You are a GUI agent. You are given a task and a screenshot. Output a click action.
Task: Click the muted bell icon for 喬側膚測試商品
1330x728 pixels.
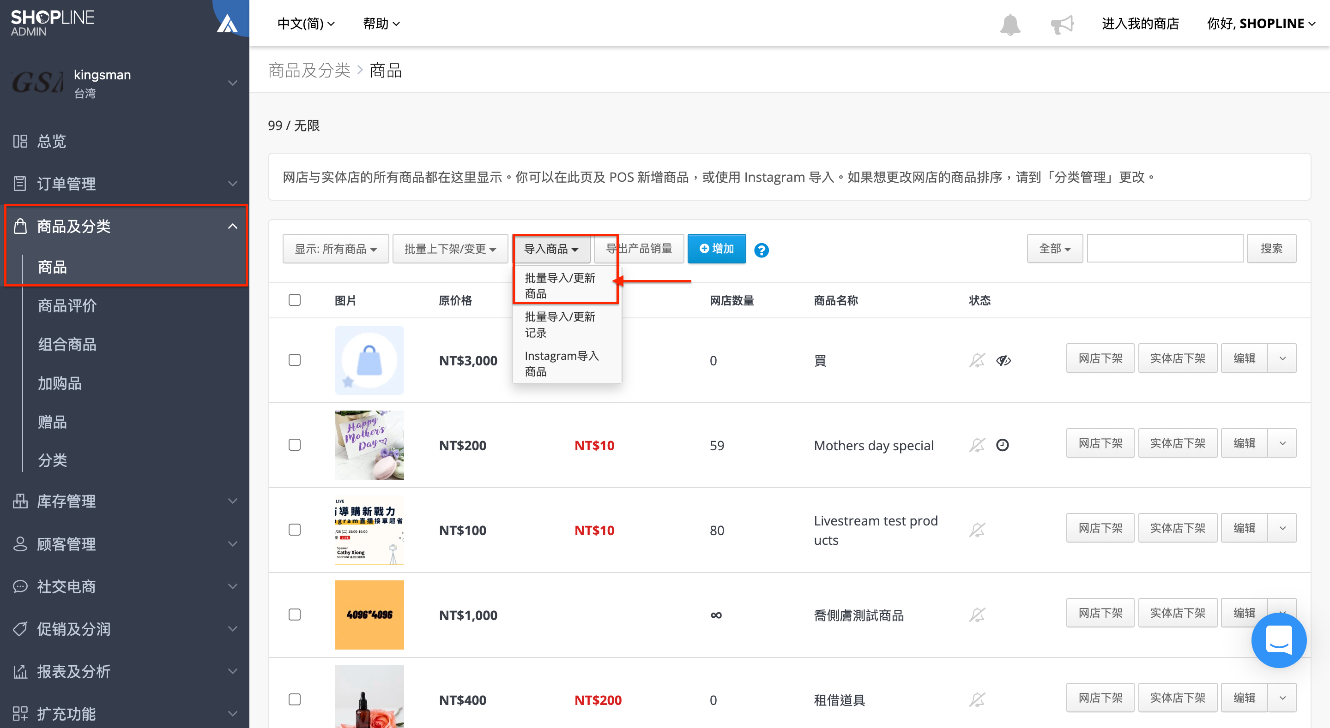[977, 615]
